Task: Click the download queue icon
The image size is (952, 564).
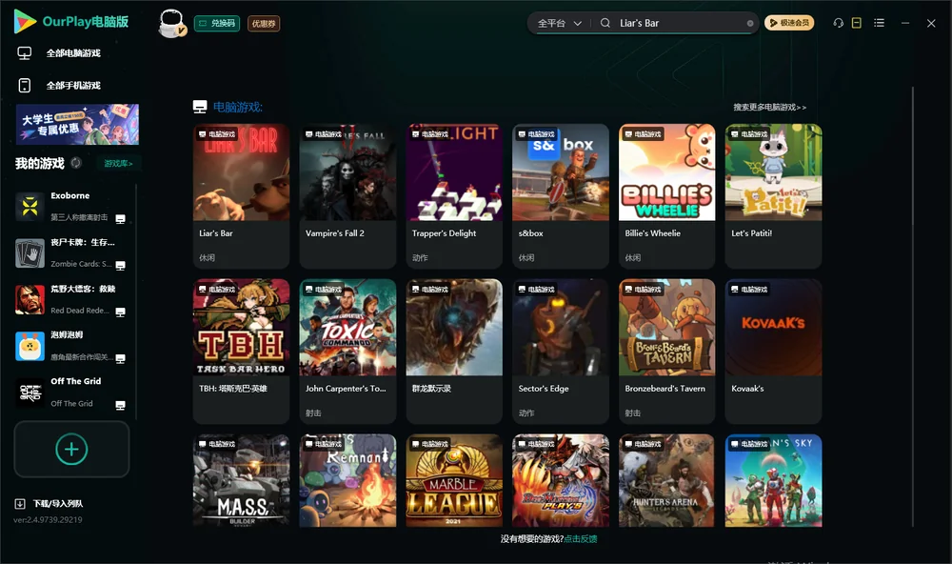Action: (x=20, y=504)
